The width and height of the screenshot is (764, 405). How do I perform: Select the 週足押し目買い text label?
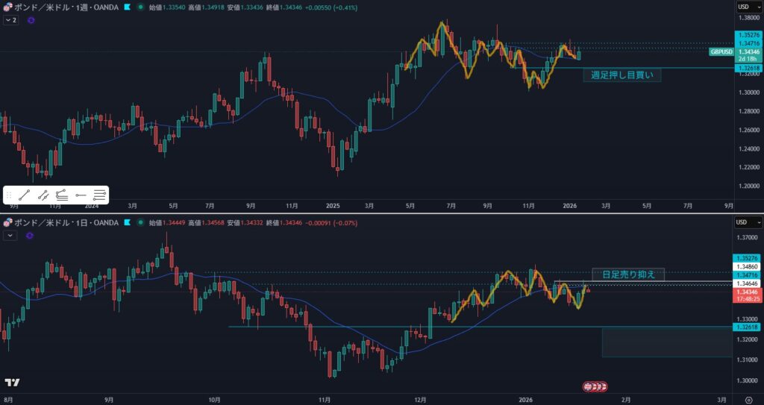[621, 75]
